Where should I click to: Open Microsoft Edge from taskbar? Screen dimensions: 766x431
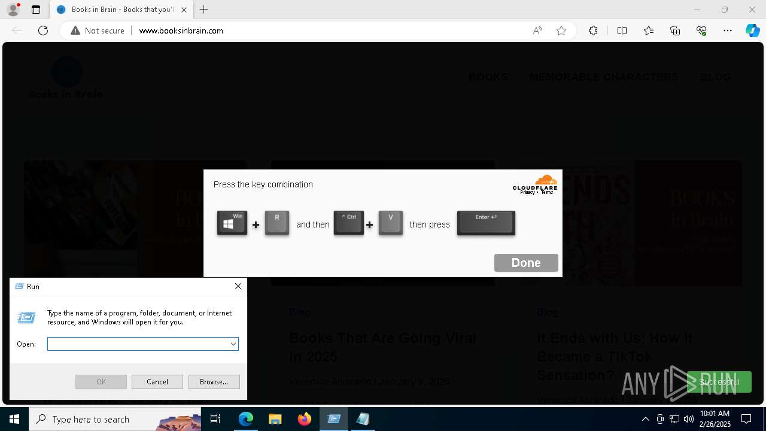pos(246,419)
